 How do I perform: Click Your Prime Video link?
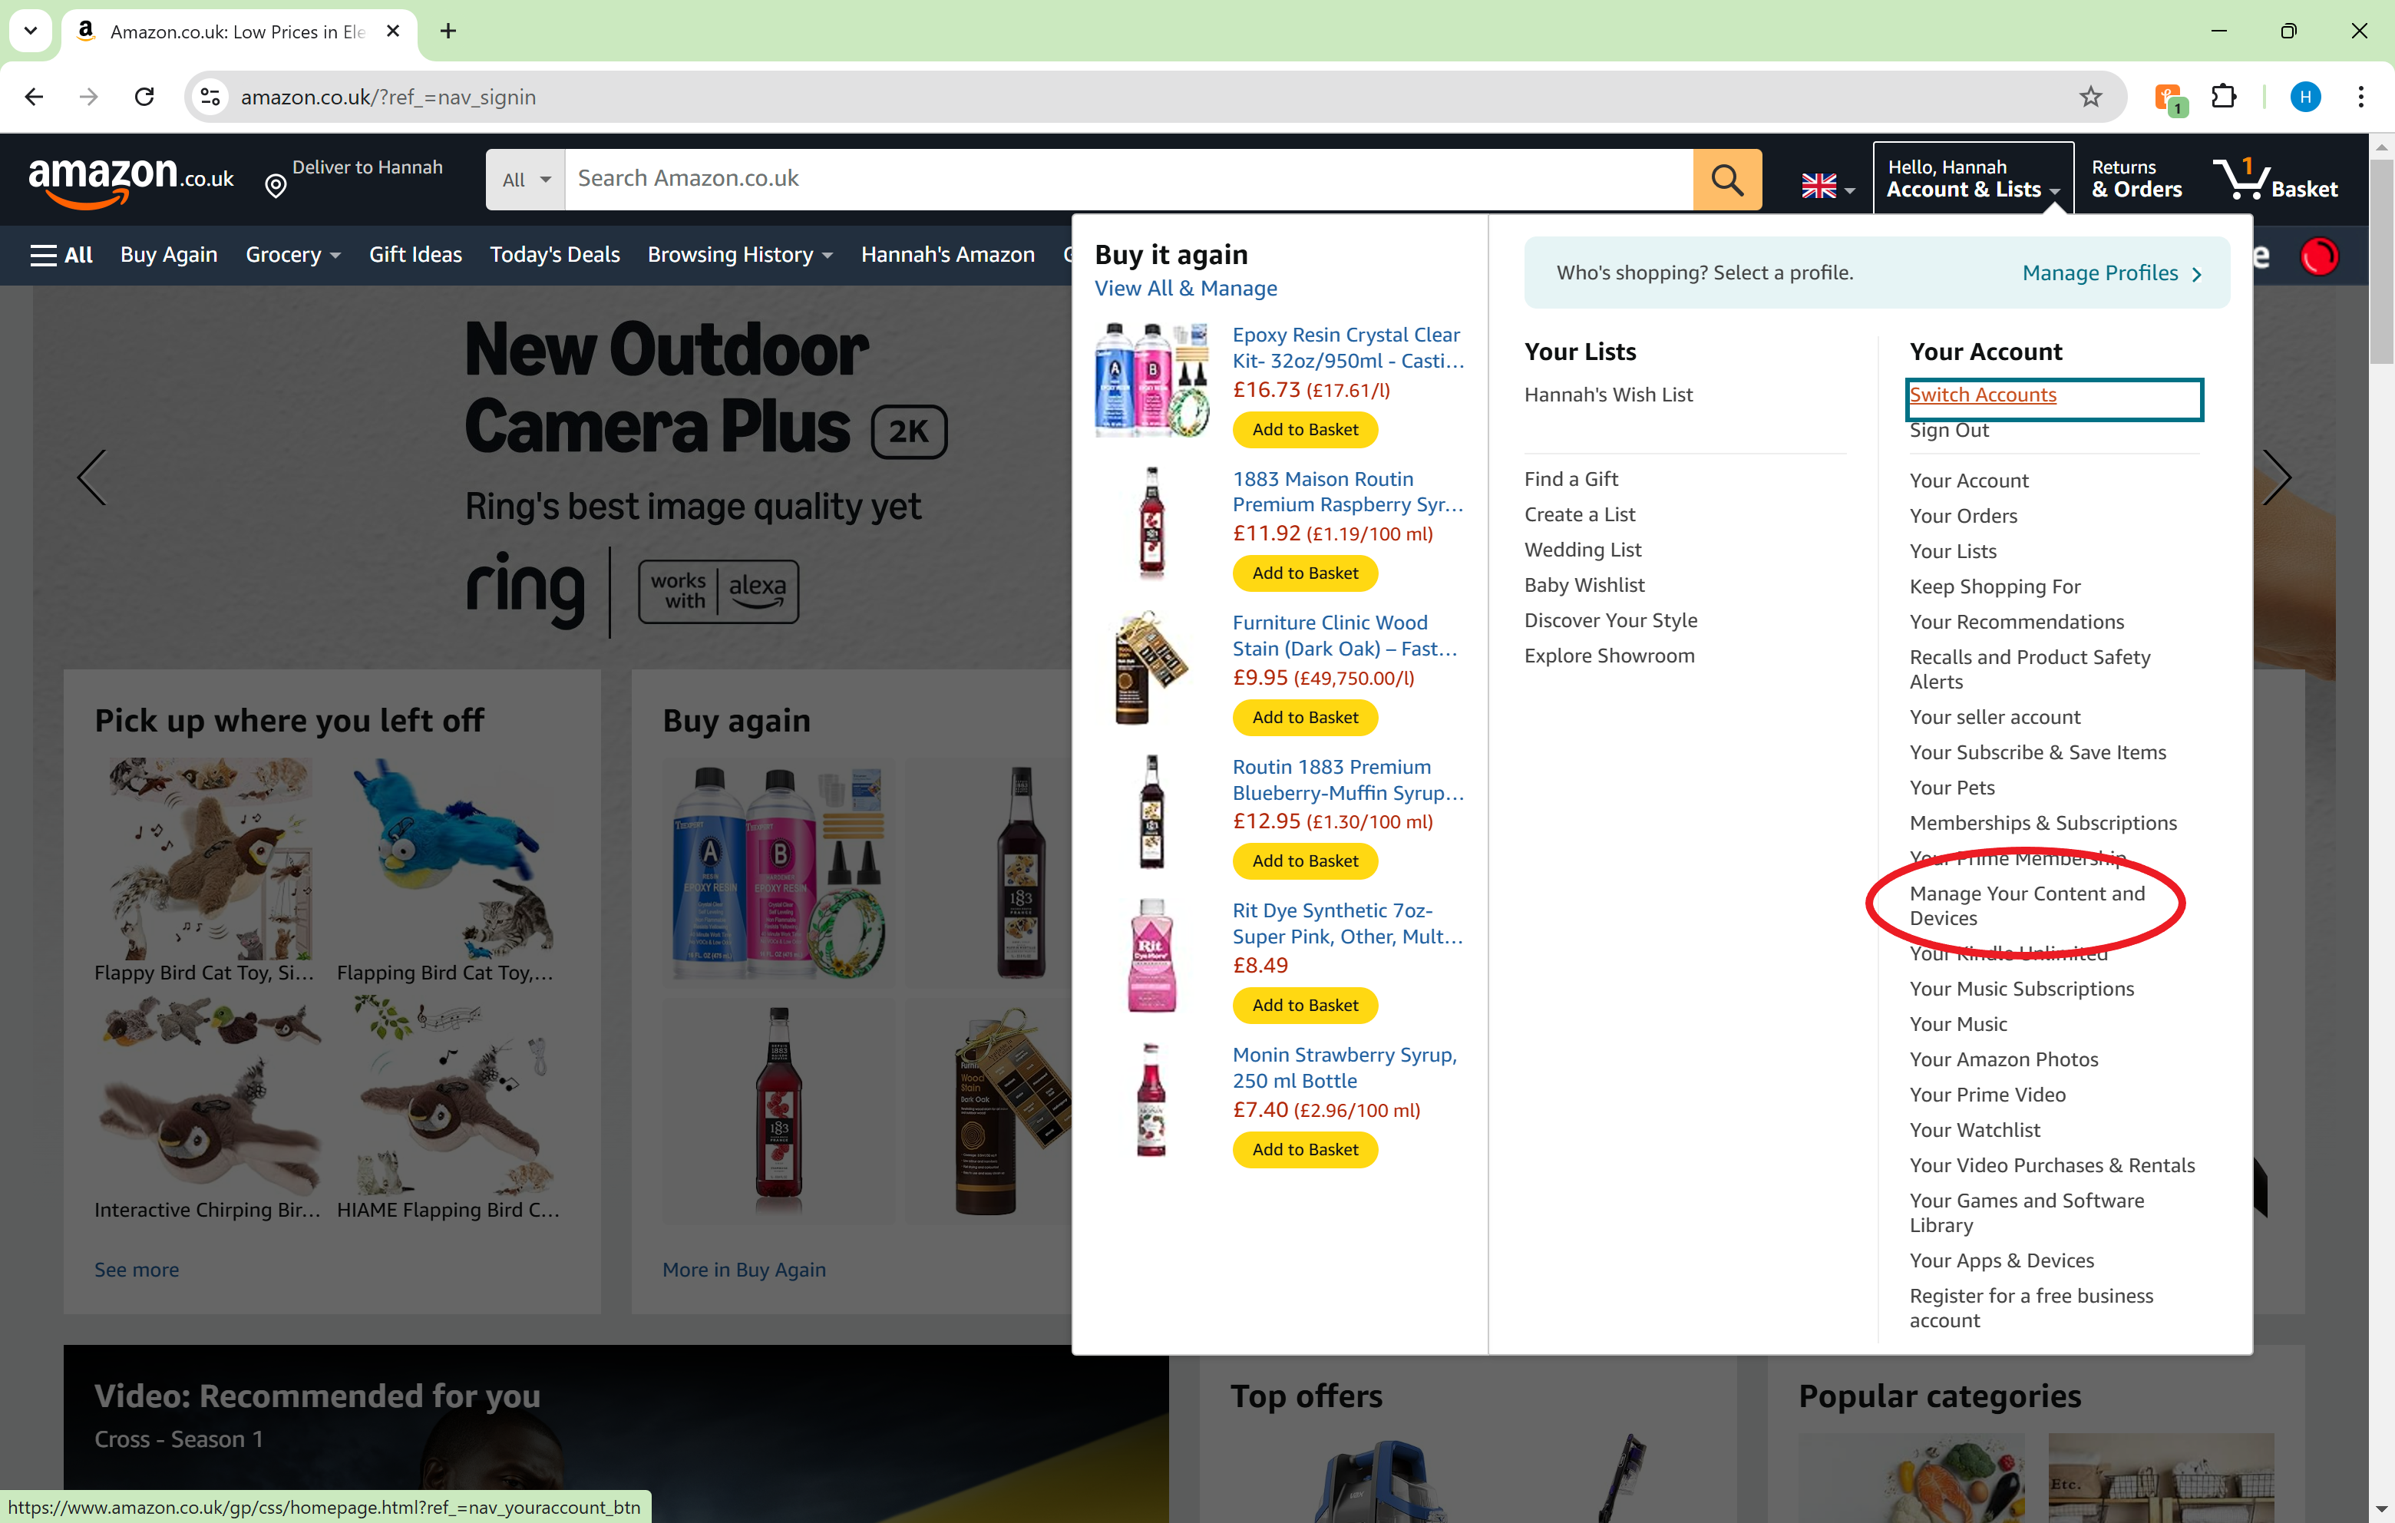tap(1987, 1095)
